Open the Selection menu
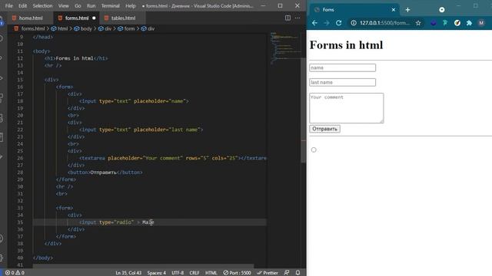 click(x=42, y=5)
